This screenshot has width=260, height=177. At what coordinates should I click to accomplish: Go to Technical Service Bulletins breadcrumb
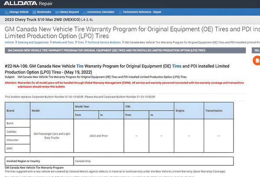point(104,43)
